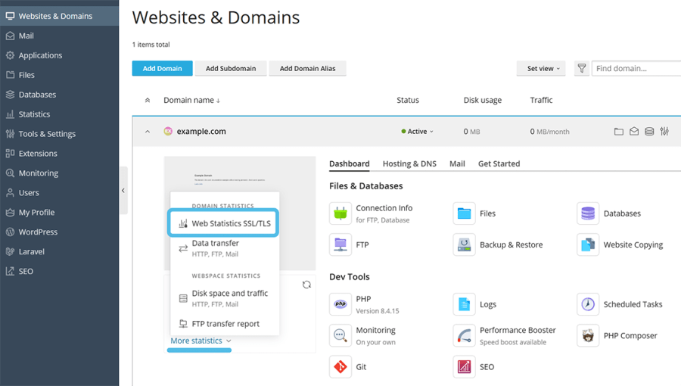Collapse the example.com domain row
The height and width of the screenshot is (386, 681).
148,132
